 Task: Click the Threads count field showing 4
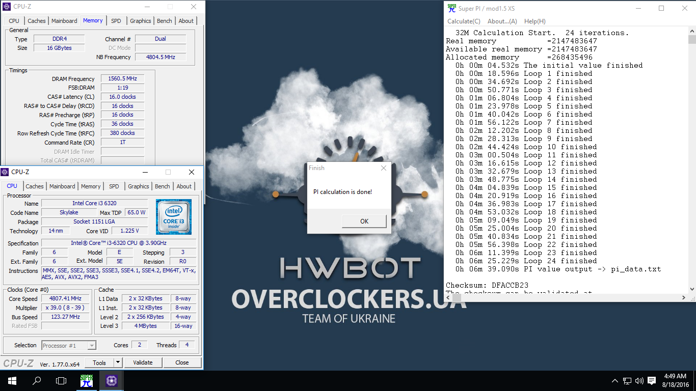click(186, 345)
